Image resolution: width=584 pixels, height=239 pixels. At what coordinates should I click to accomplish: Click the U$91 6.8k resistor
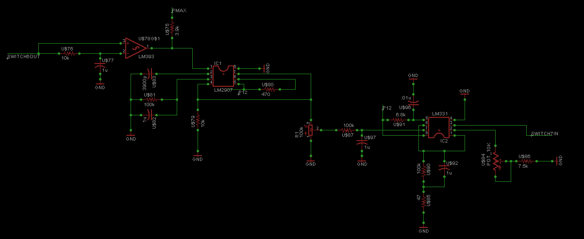tap(399, 120)
